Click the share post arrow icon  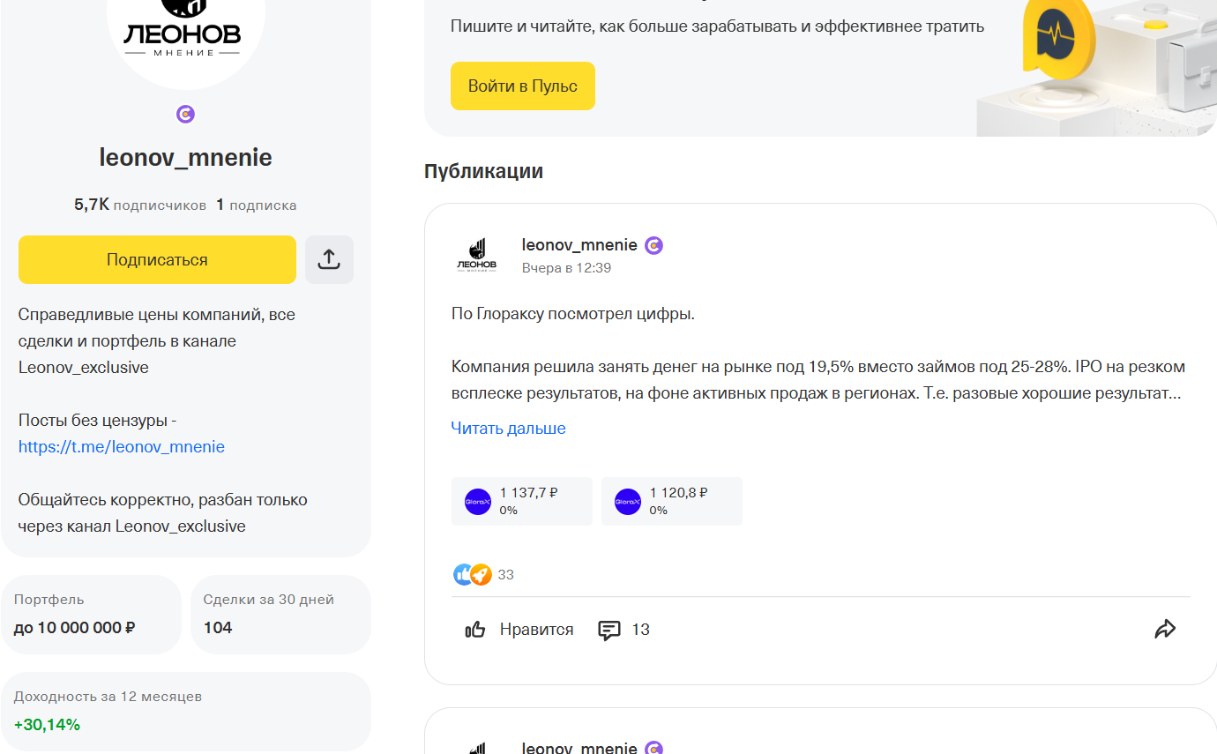click(1165, 629)
